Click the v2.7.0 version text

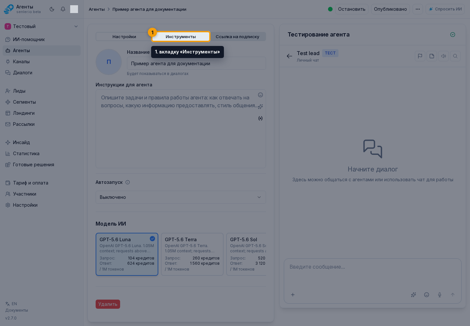pyautogui.click(x=11, y=318)
